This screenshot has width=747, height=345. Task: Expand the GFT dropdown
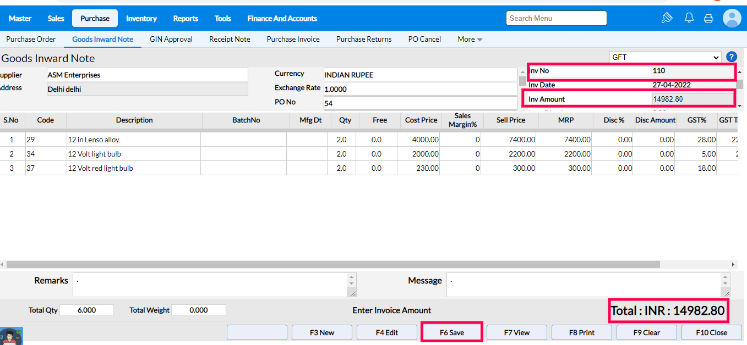point(665,57)
